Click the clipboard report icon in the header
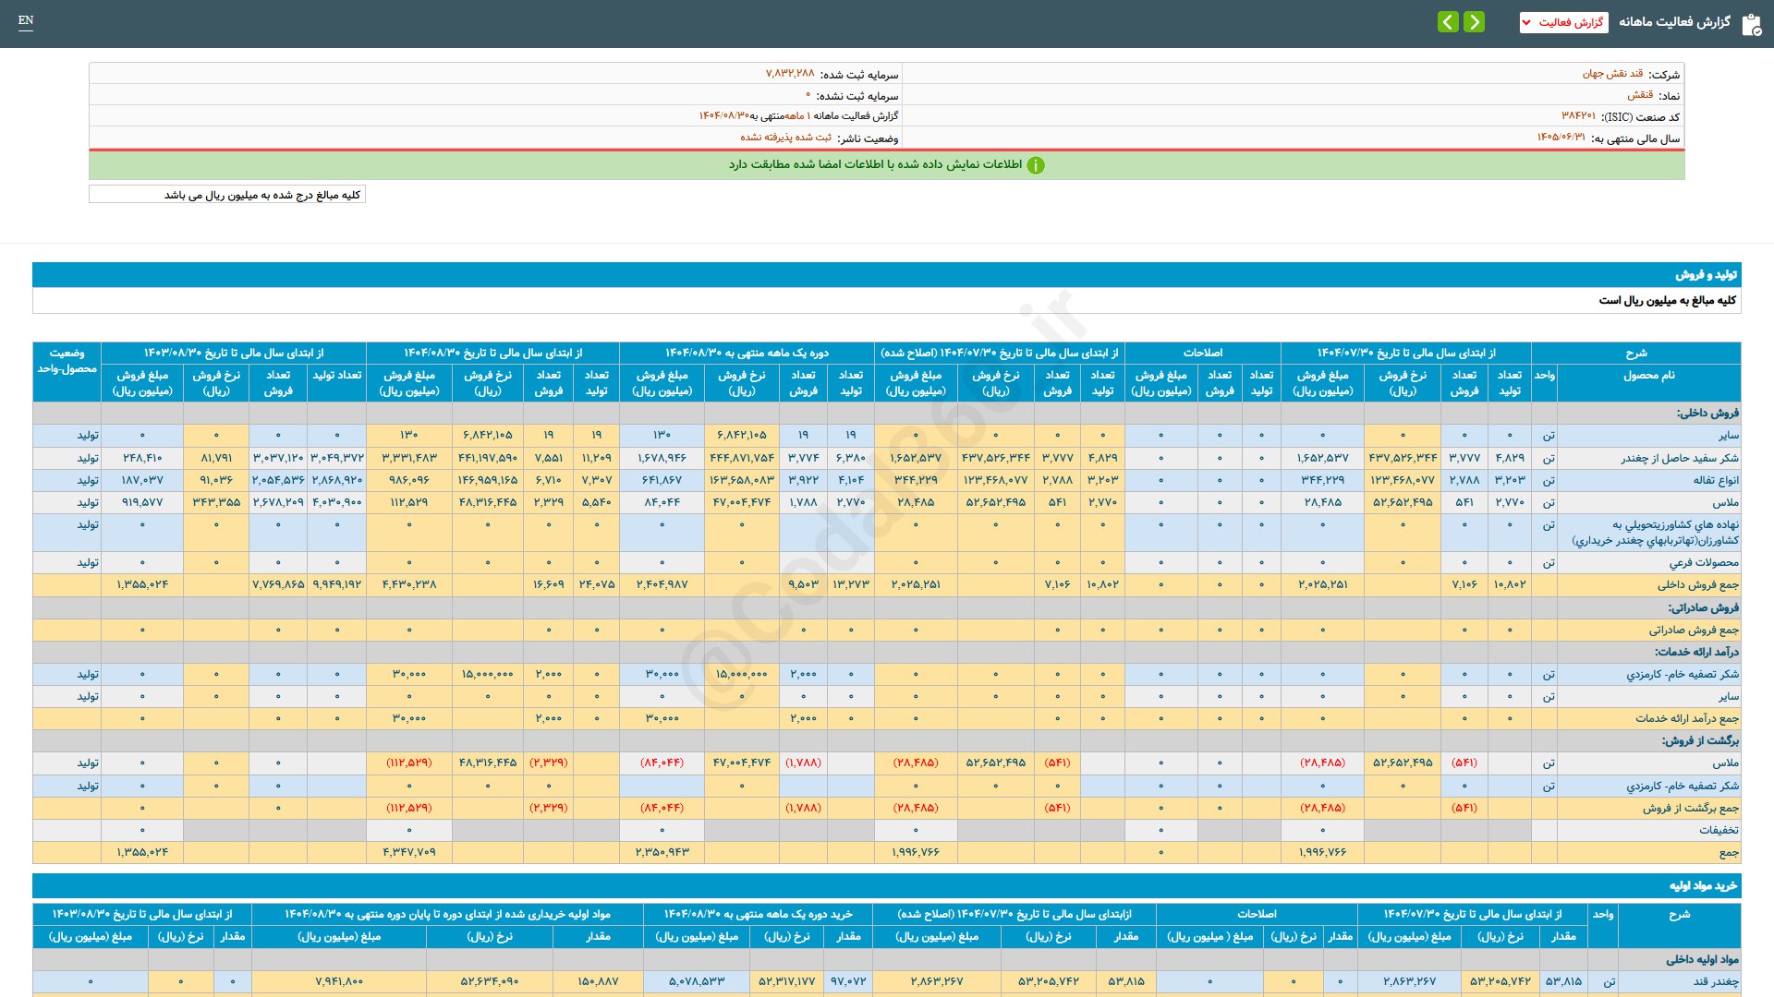 point(1751,24)
